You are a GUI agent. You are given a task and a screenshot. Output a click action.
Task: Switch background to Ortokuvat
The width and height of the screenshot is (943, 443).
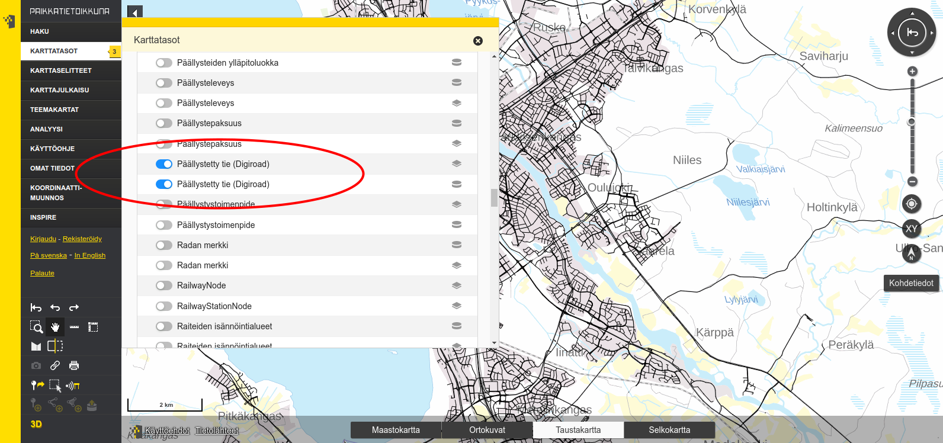[487, 430]
